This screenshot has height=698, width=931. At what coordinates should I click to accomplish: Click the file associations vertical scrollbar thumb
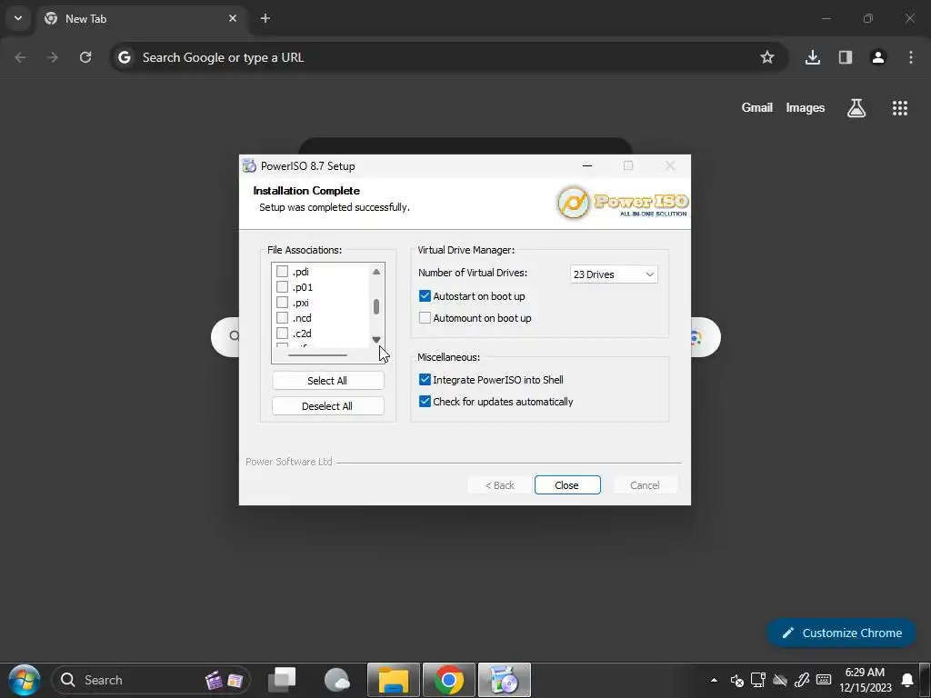pos(375,307)
